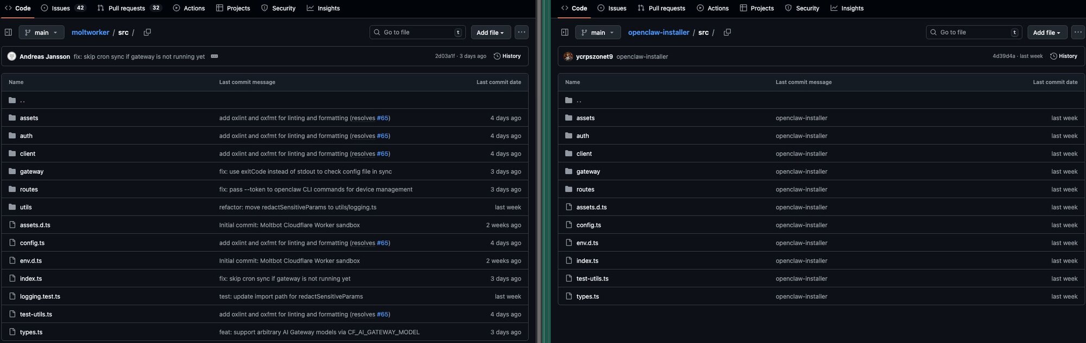This screenshot has width=1086, height=343.
Task: Open Insights tab in right repository
Action: point(847,8)
